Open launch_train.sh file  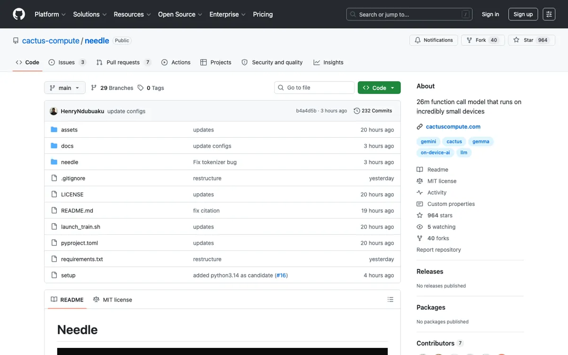(80, 227)
